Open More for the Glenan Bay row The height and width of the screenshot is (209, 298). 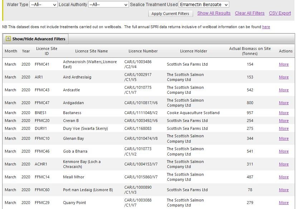click(x=284, y=138)
